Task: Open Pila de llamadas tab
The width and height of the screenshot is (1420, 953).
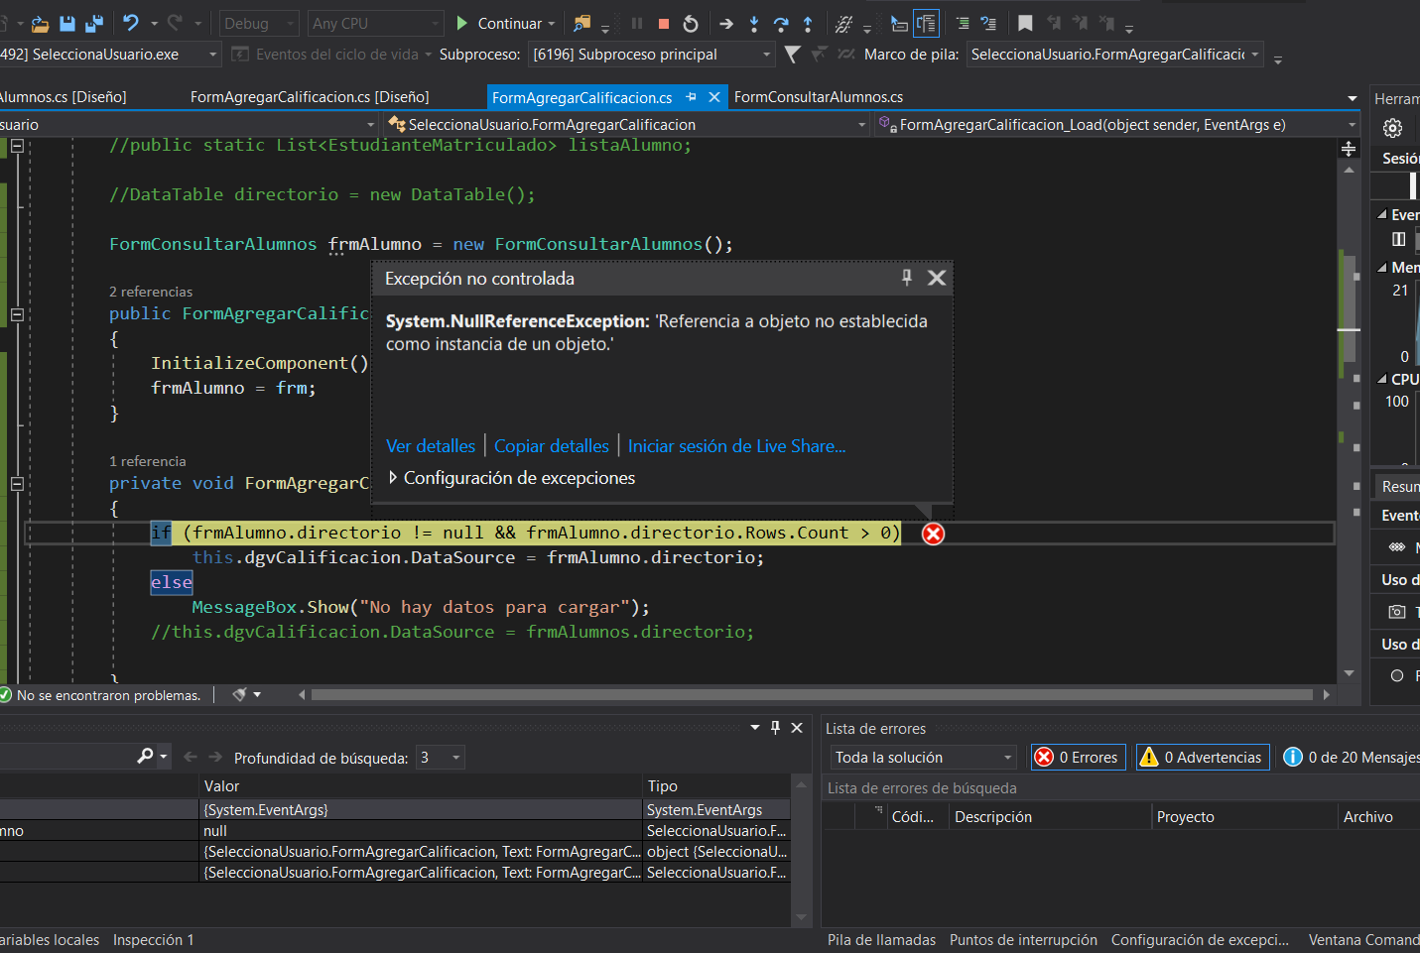Action: point(881,939)
